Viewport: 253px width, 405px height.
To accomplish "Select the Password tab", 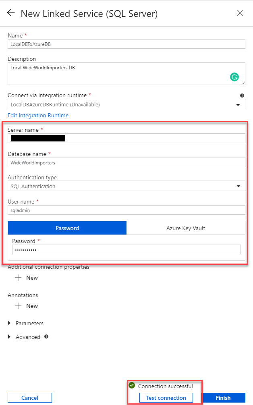I will coord(67,228).
